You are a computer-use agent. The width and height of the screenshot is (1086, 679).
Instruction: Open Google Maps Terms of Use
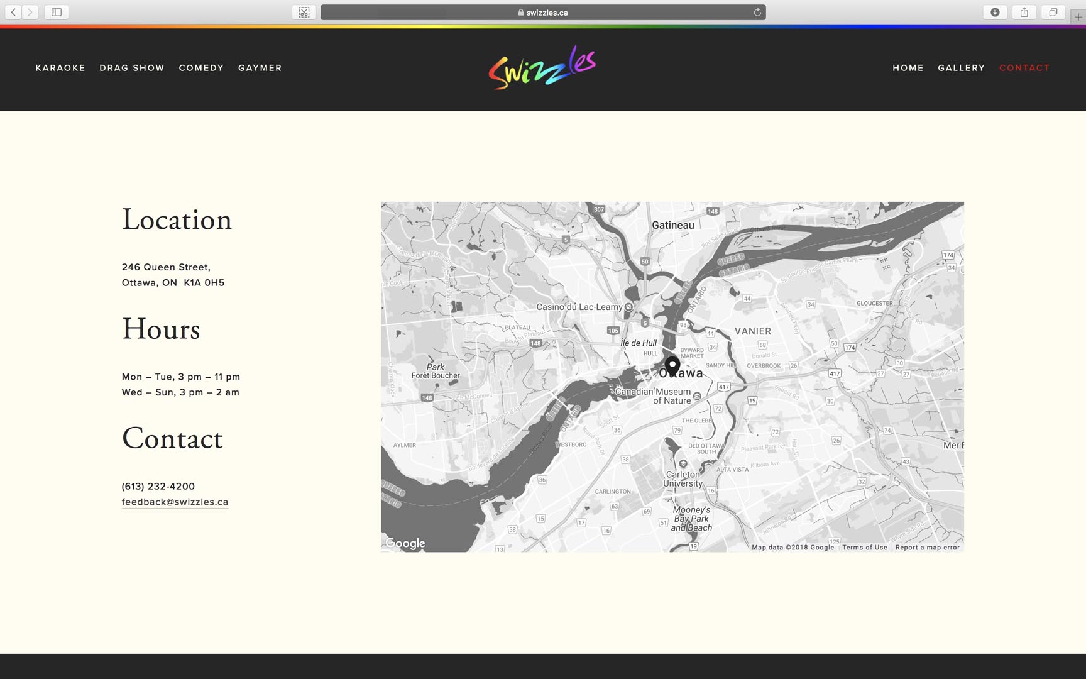866,547
